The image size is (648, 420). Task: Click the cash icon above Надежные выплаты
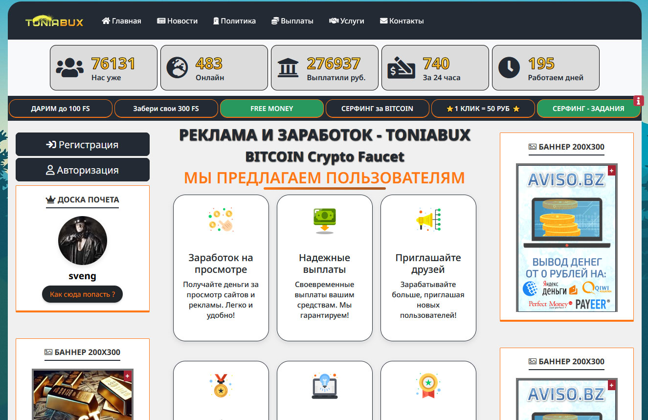[x=325, y=220]
